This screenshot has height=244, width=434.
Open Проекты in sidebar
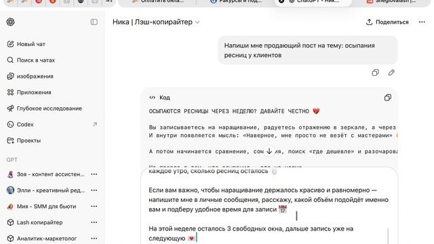click(x=52, y=140)
